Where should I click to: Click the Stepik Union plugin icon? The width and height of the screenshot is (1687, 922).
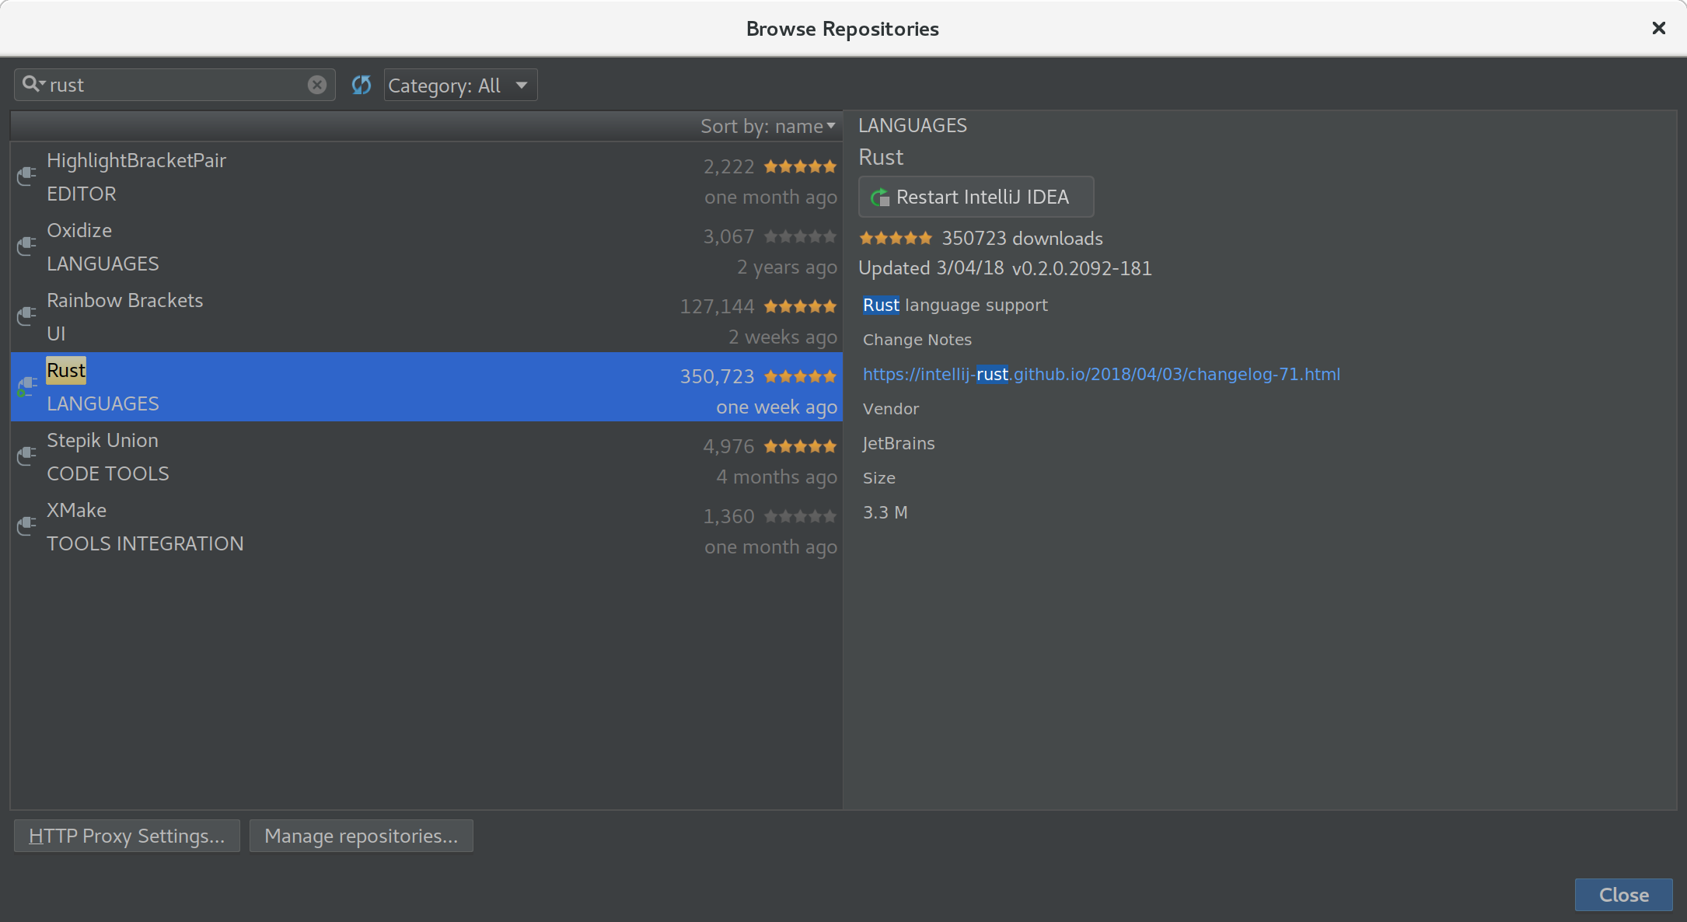(x=26, y=456)
